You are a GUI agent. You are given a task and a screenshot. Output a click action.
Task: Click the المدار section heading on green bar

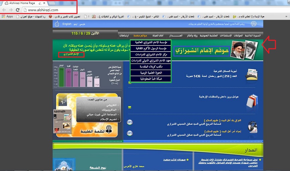251,150
